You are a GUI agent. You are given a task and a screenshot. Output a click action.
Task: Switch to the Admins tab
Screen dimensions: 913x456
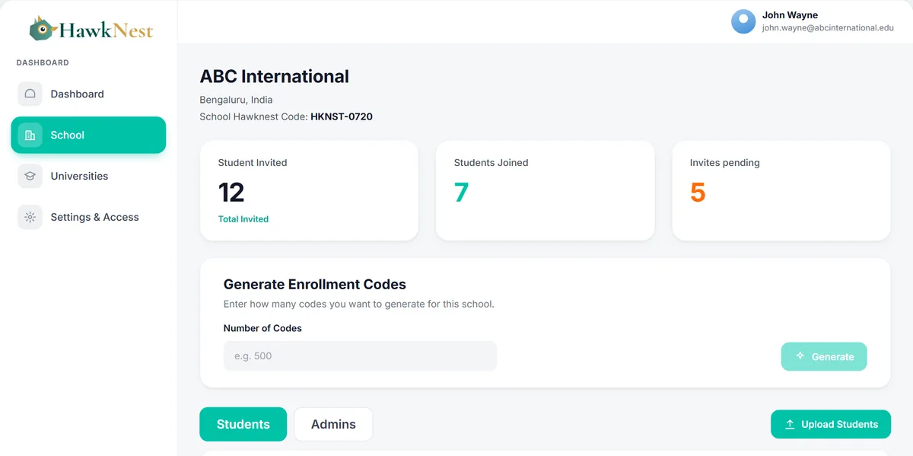click(x=333, y=425)
